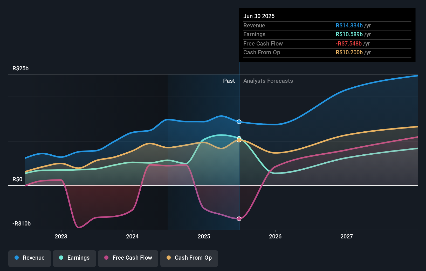Open the Analysts Forecasts section

point(268,81)
